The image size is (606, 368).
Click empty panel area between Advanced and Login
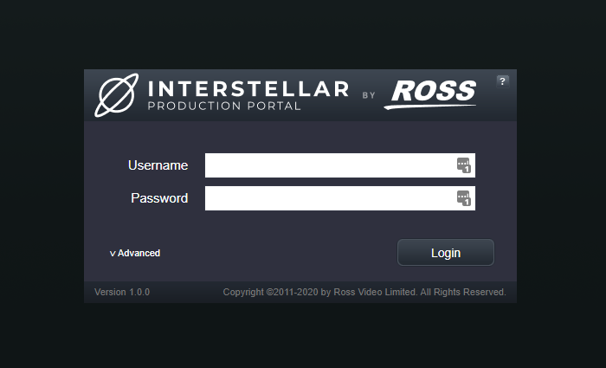click(277, 253)
